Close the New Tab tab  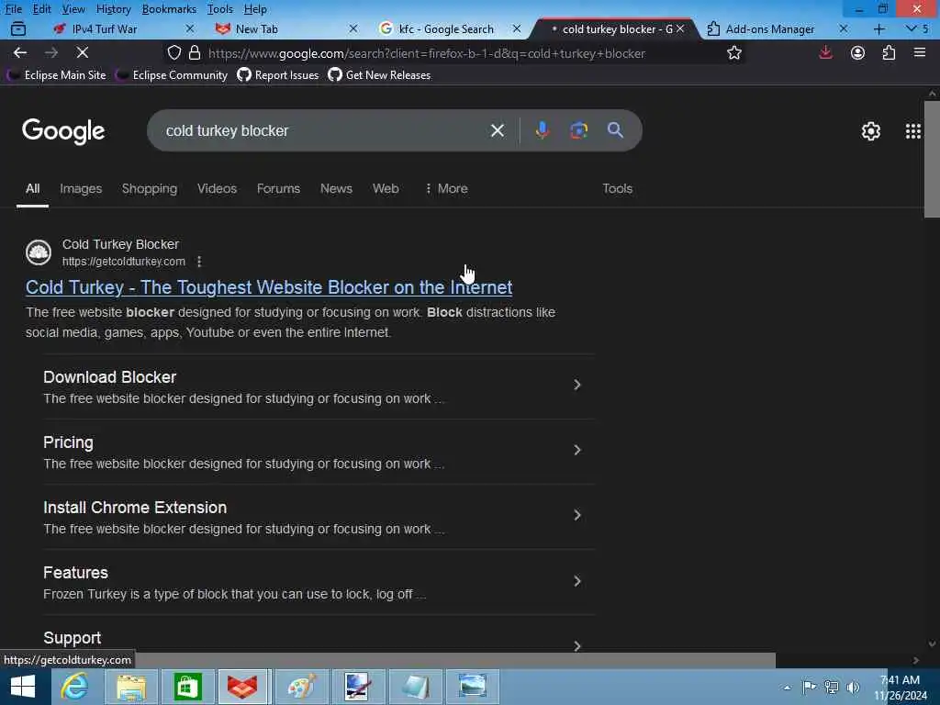(353, 28)
